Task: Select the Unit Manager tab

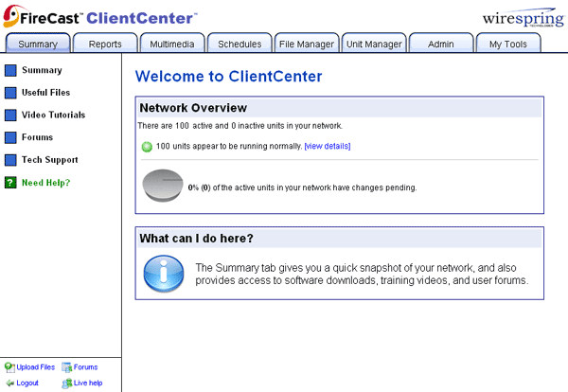Action: [374, 44]
